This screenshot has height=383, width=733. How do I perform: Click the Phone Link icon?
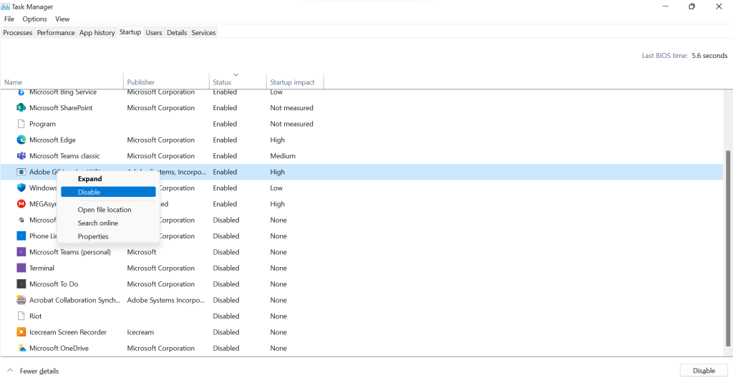pos(21,236)
